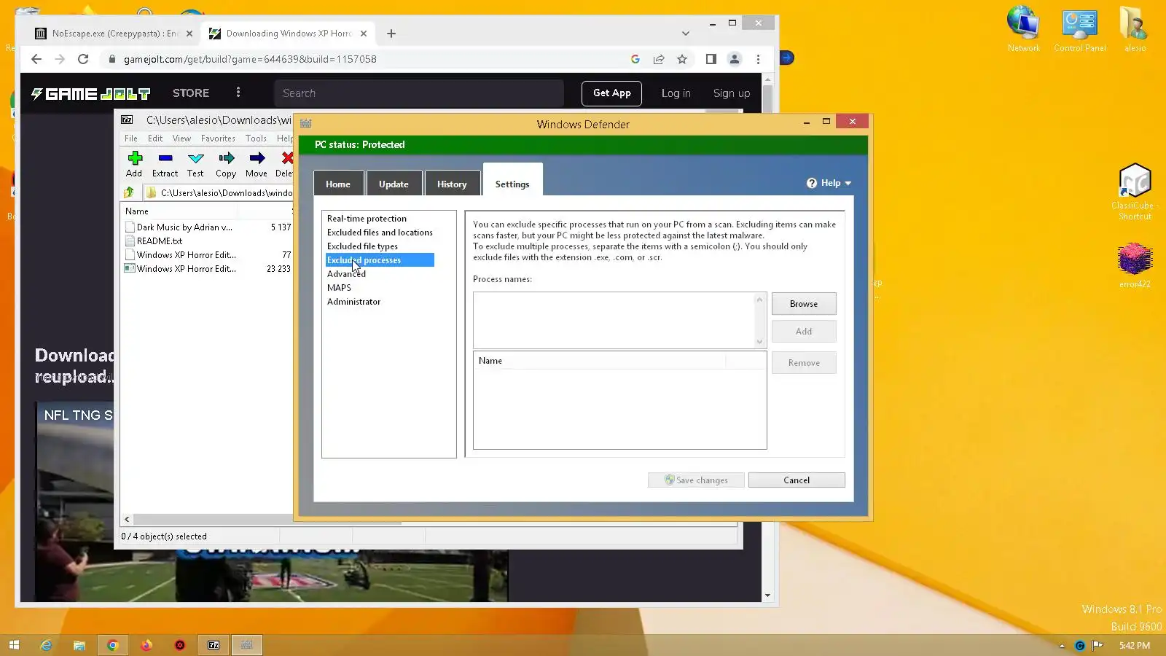Screen dimensions: 1166x656
Task: Switch to 7-Zip in the taskbar
Action: tap(214, 645)
